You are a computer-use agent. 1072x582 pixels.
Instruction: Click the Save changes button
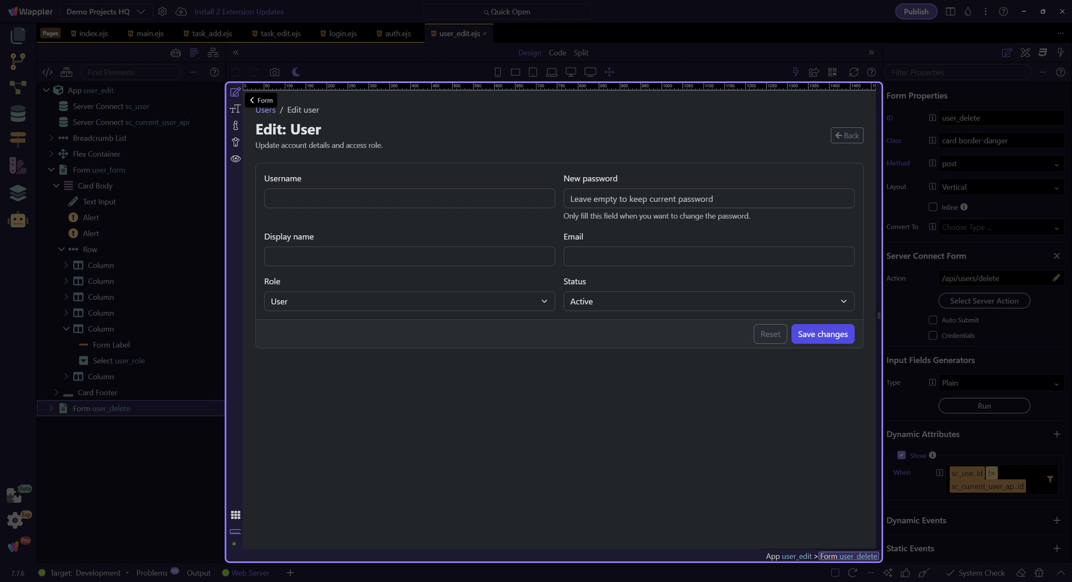point(822,334)
